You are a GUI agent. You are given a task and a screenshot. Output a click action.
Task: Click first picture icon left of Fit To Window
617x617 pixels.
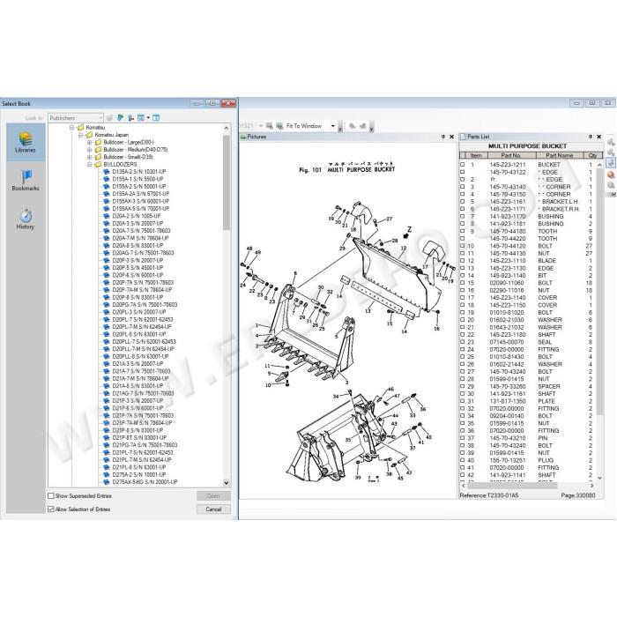[x=269, y=126]
